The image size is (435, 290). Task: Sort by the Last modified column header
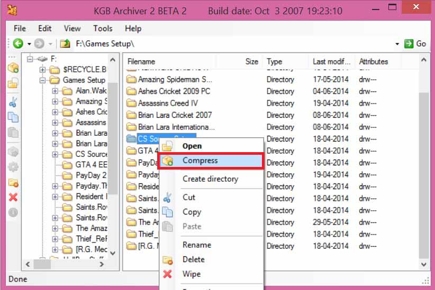click(331, 61)
